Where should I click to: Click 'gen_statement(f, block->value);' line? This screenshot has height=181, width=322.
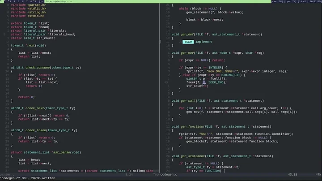coord(215,13)
